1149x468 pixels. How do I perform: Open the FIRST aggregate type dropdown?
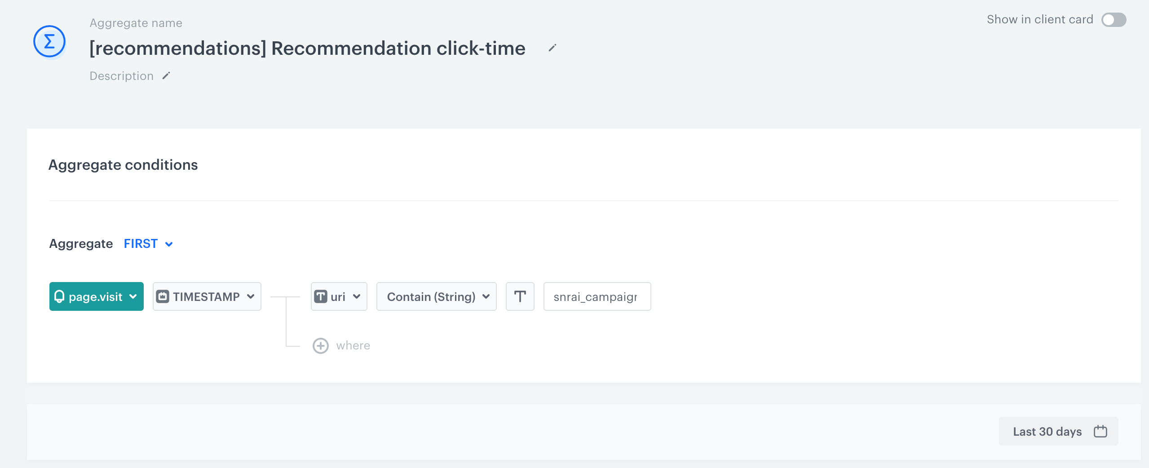click(148, 244)
